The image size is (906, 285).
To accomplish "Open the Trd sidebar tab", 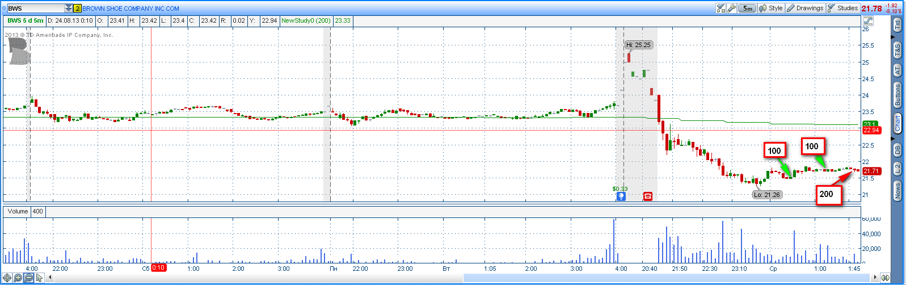I will tap(897, 25).
